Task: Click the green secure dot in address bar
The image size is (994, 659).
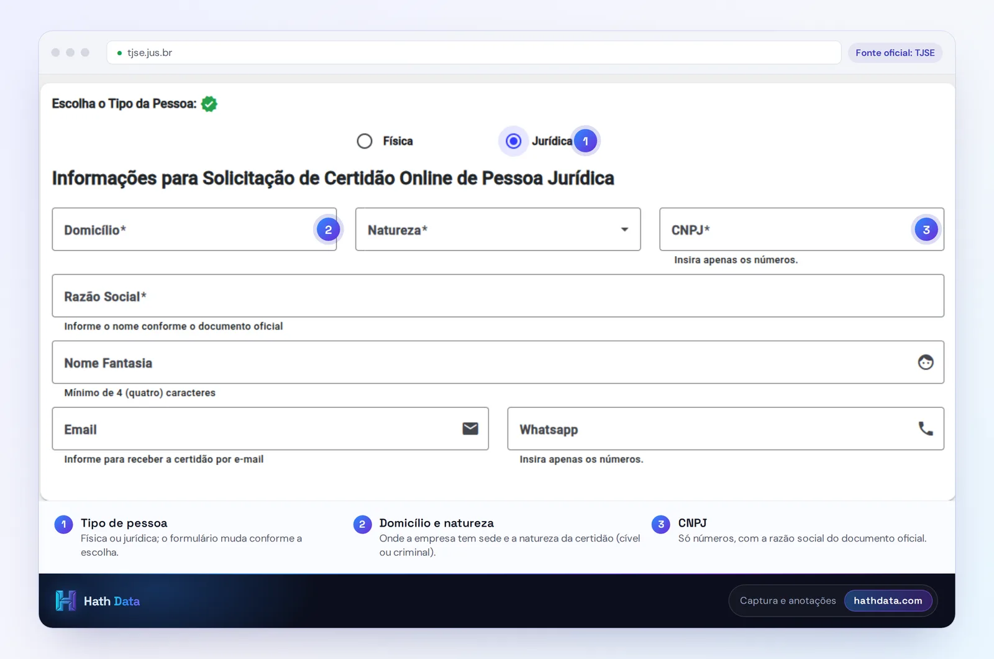Action: 119,53
